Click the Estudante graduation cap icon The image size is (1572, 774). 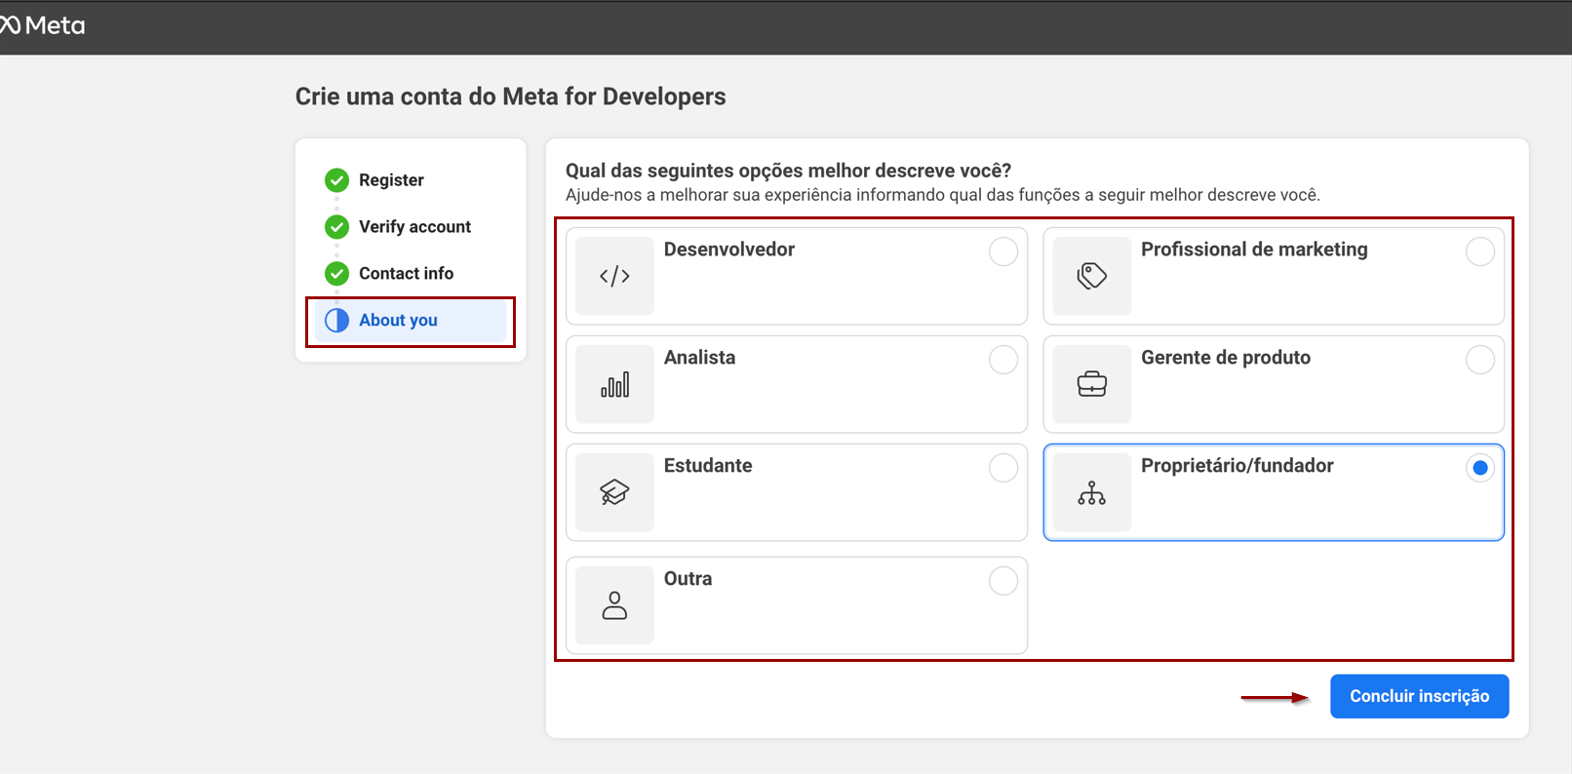(614, 492)
